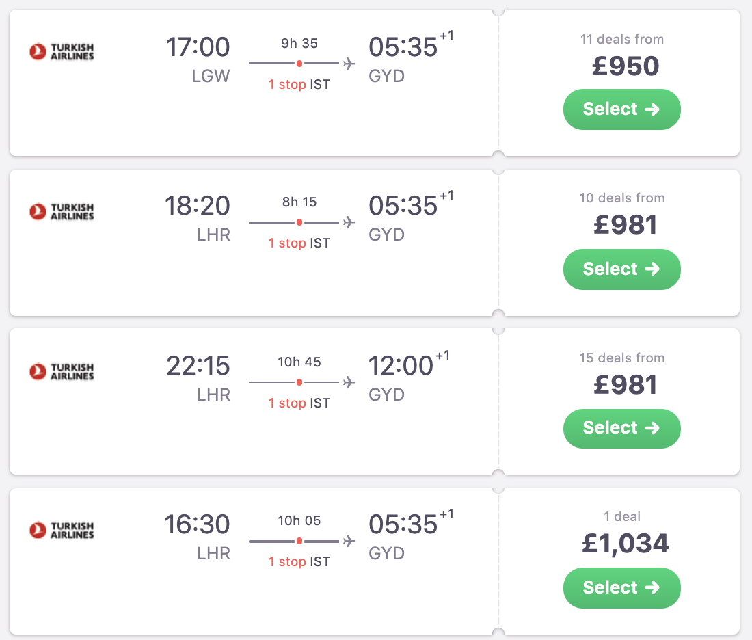752x640 pixels.
Task: Click '1 stop IST' on the 17:00 flight
Action: coord(299,84)
